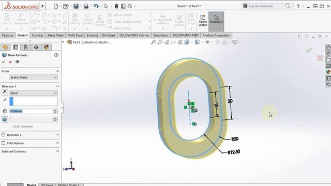
Task: Open View Orientation cube icon
Action: click(x=187, y=42)
